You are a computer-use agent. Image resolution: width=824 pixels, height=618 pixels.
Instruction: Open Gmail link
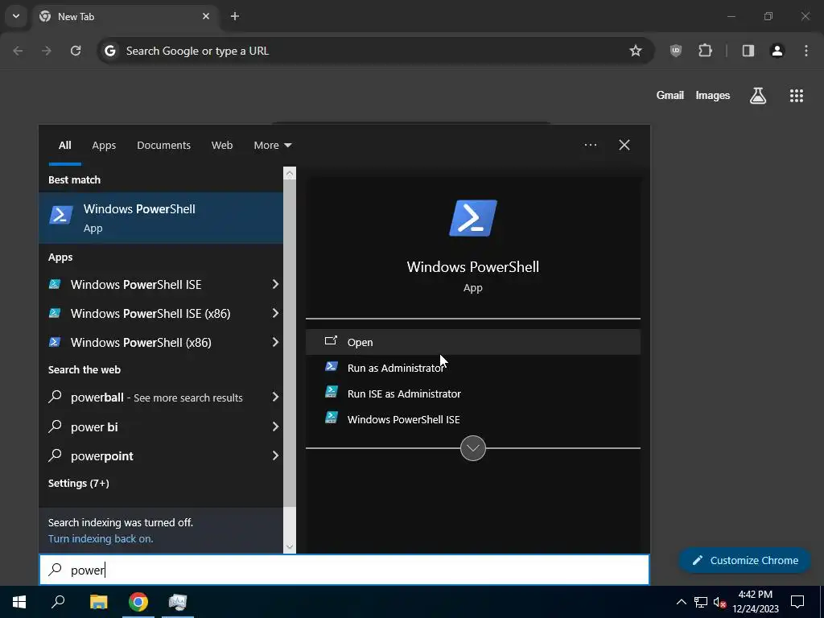(670, 95)
